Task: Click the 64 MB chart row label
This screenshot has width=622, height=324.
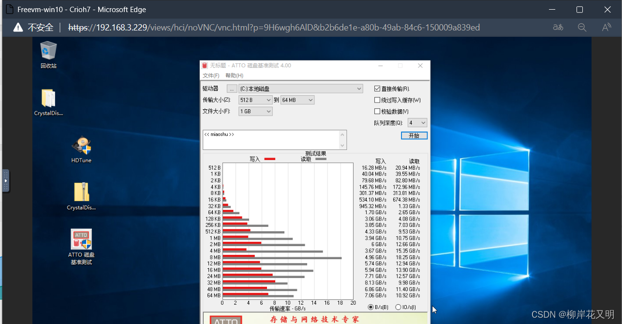Action: [x=214, y=295]
